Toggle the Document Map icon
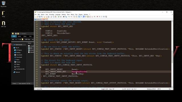The width and height of the screenshot is (182, 102). (x=88, y=17)
